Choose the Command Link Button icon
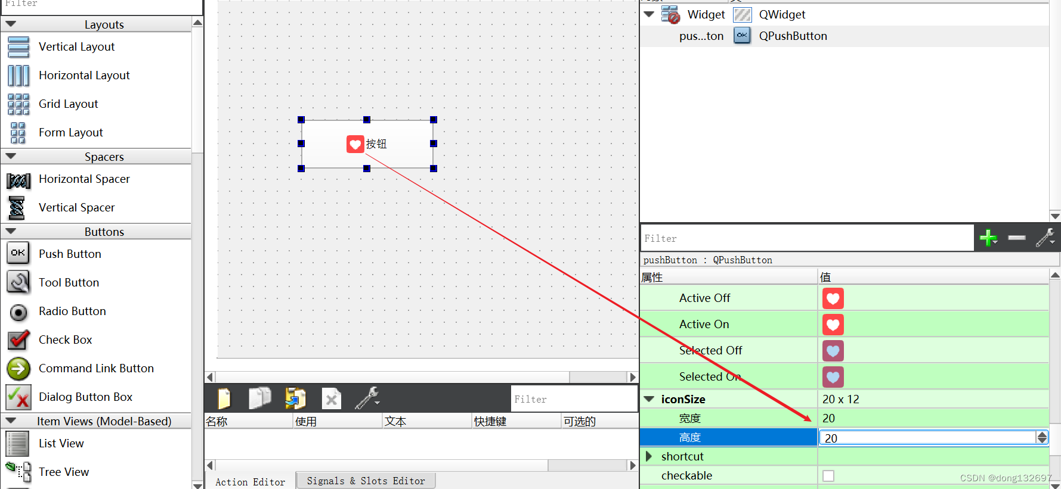The height and width of the screenshot is (489, 1061). (x=18, y=369)
